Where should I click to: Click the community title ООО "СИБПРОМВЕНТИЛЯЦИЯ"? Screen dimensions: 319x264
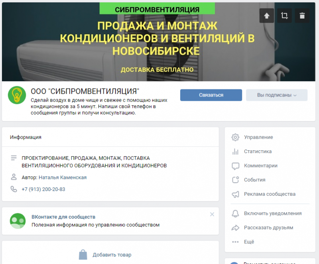85,91
